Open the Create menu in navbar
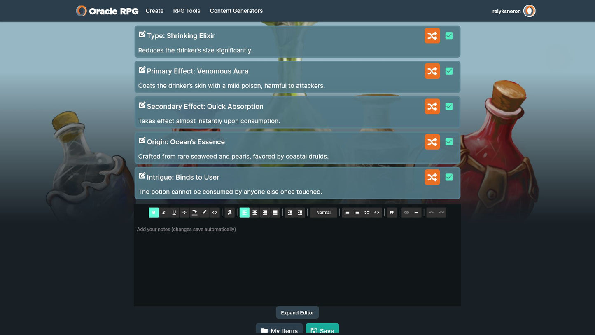Viewport: 595px width, 335px height. 154,11
